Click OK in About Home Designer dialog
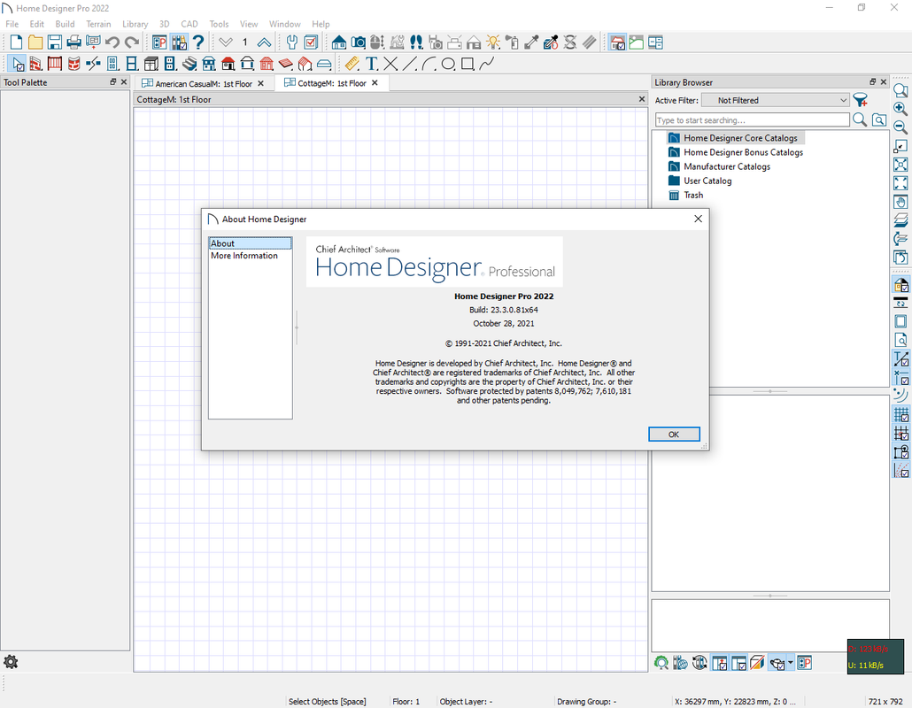Image resolution: width=912 pixels, height=708 pixels. 674,435
